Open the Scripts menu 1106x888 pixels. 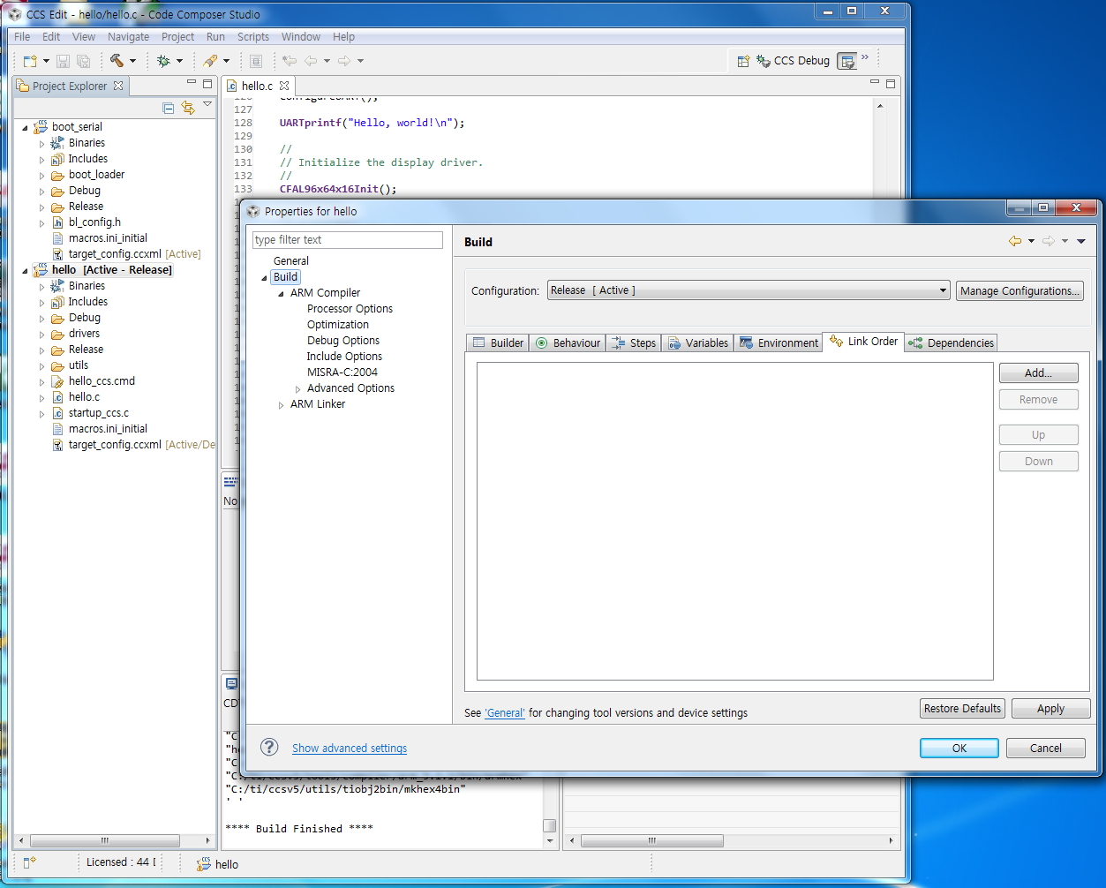coord(253,36)
